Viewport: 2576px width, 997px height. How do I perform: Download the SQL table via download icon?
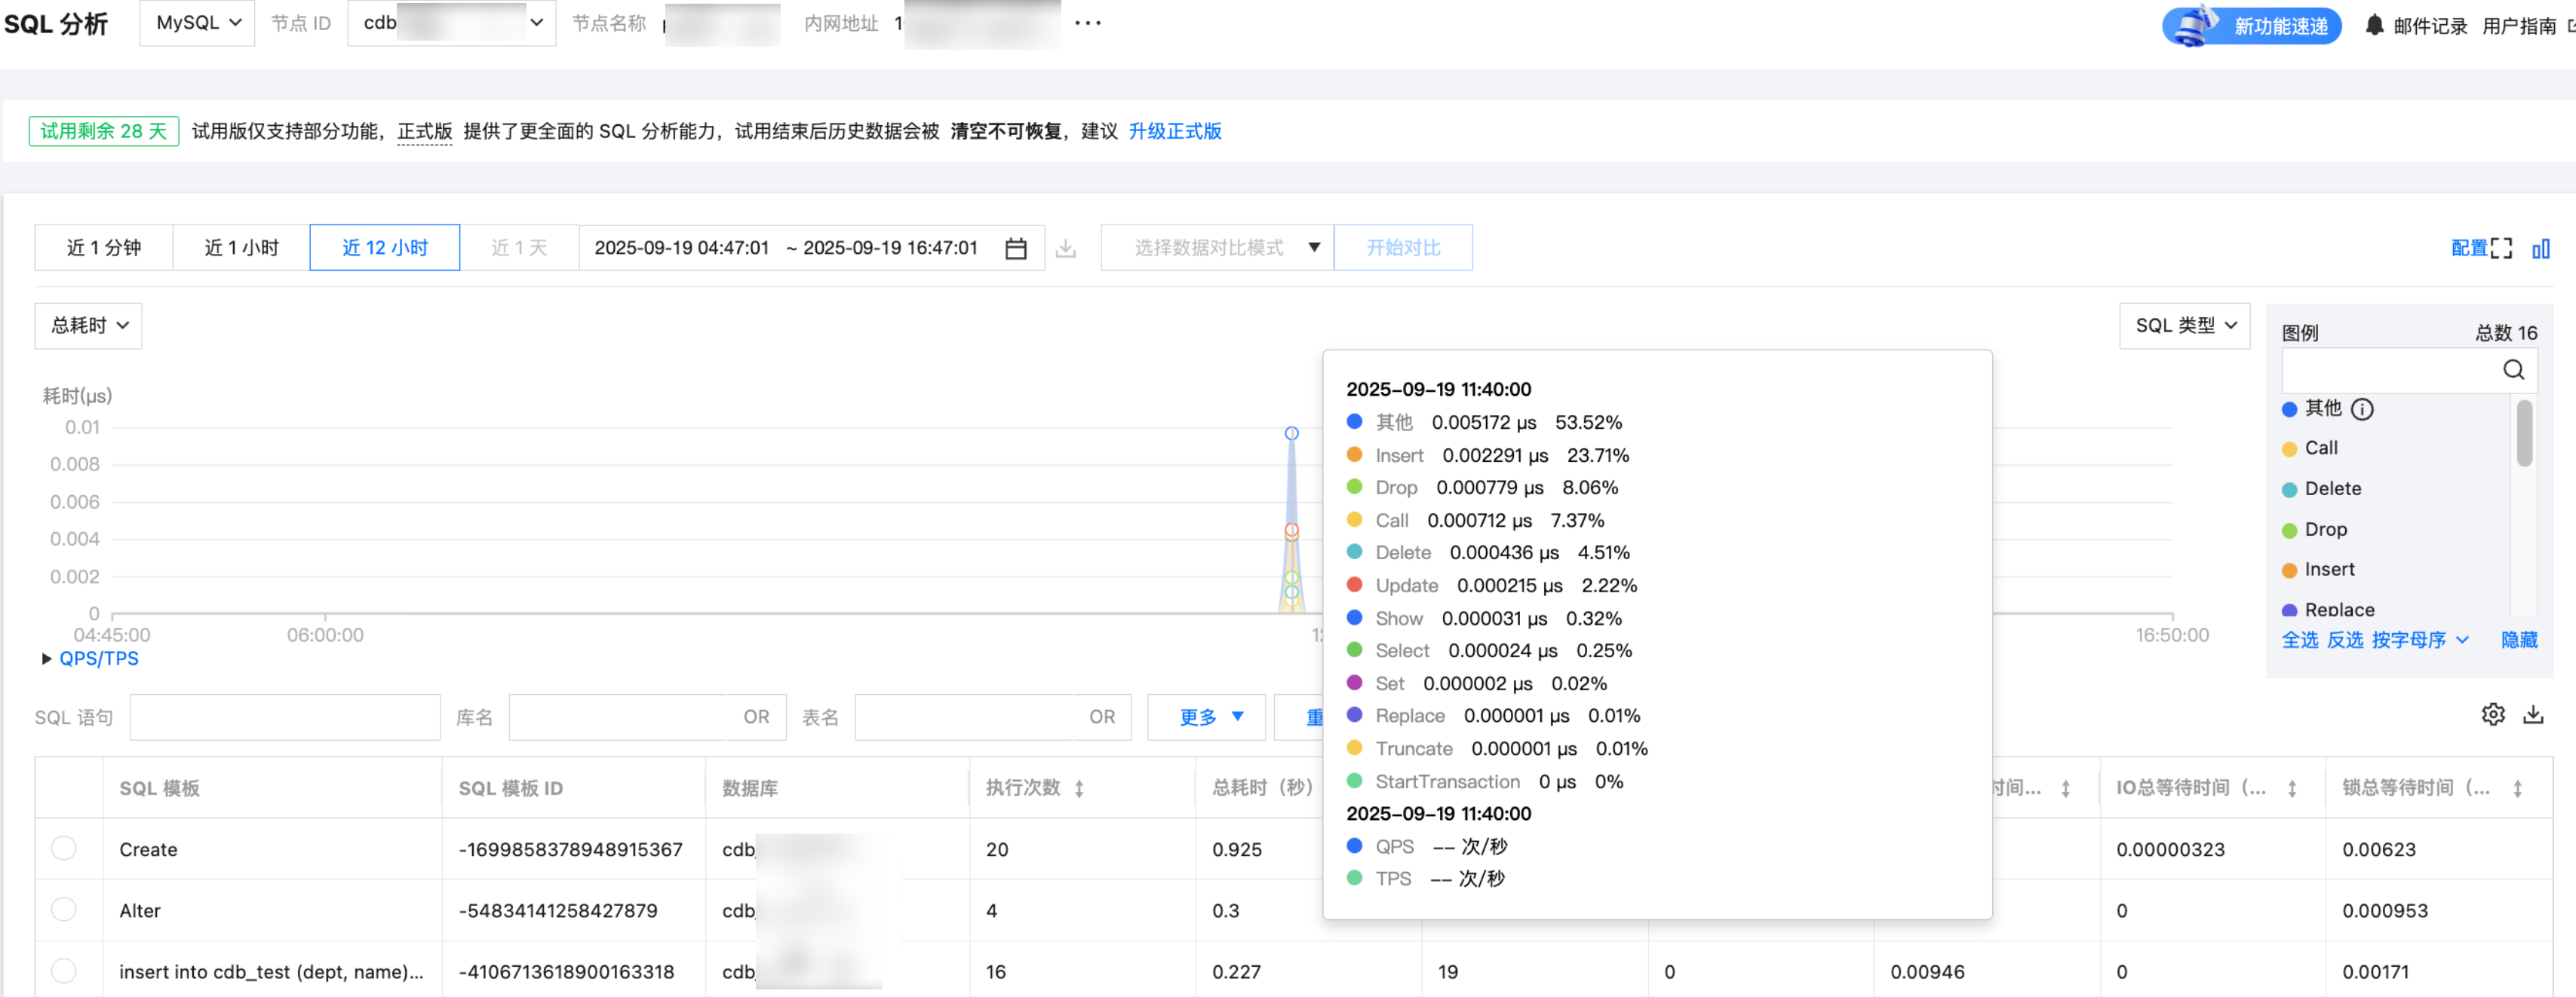2533,714
